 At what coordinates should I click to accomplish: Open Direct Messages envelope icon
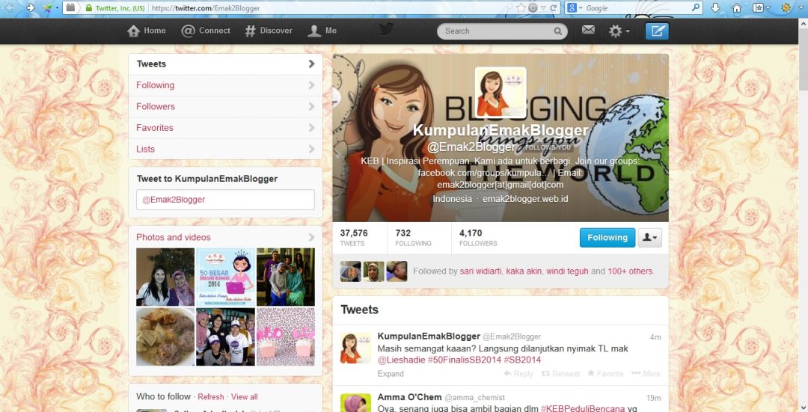[x=588, y=31]
